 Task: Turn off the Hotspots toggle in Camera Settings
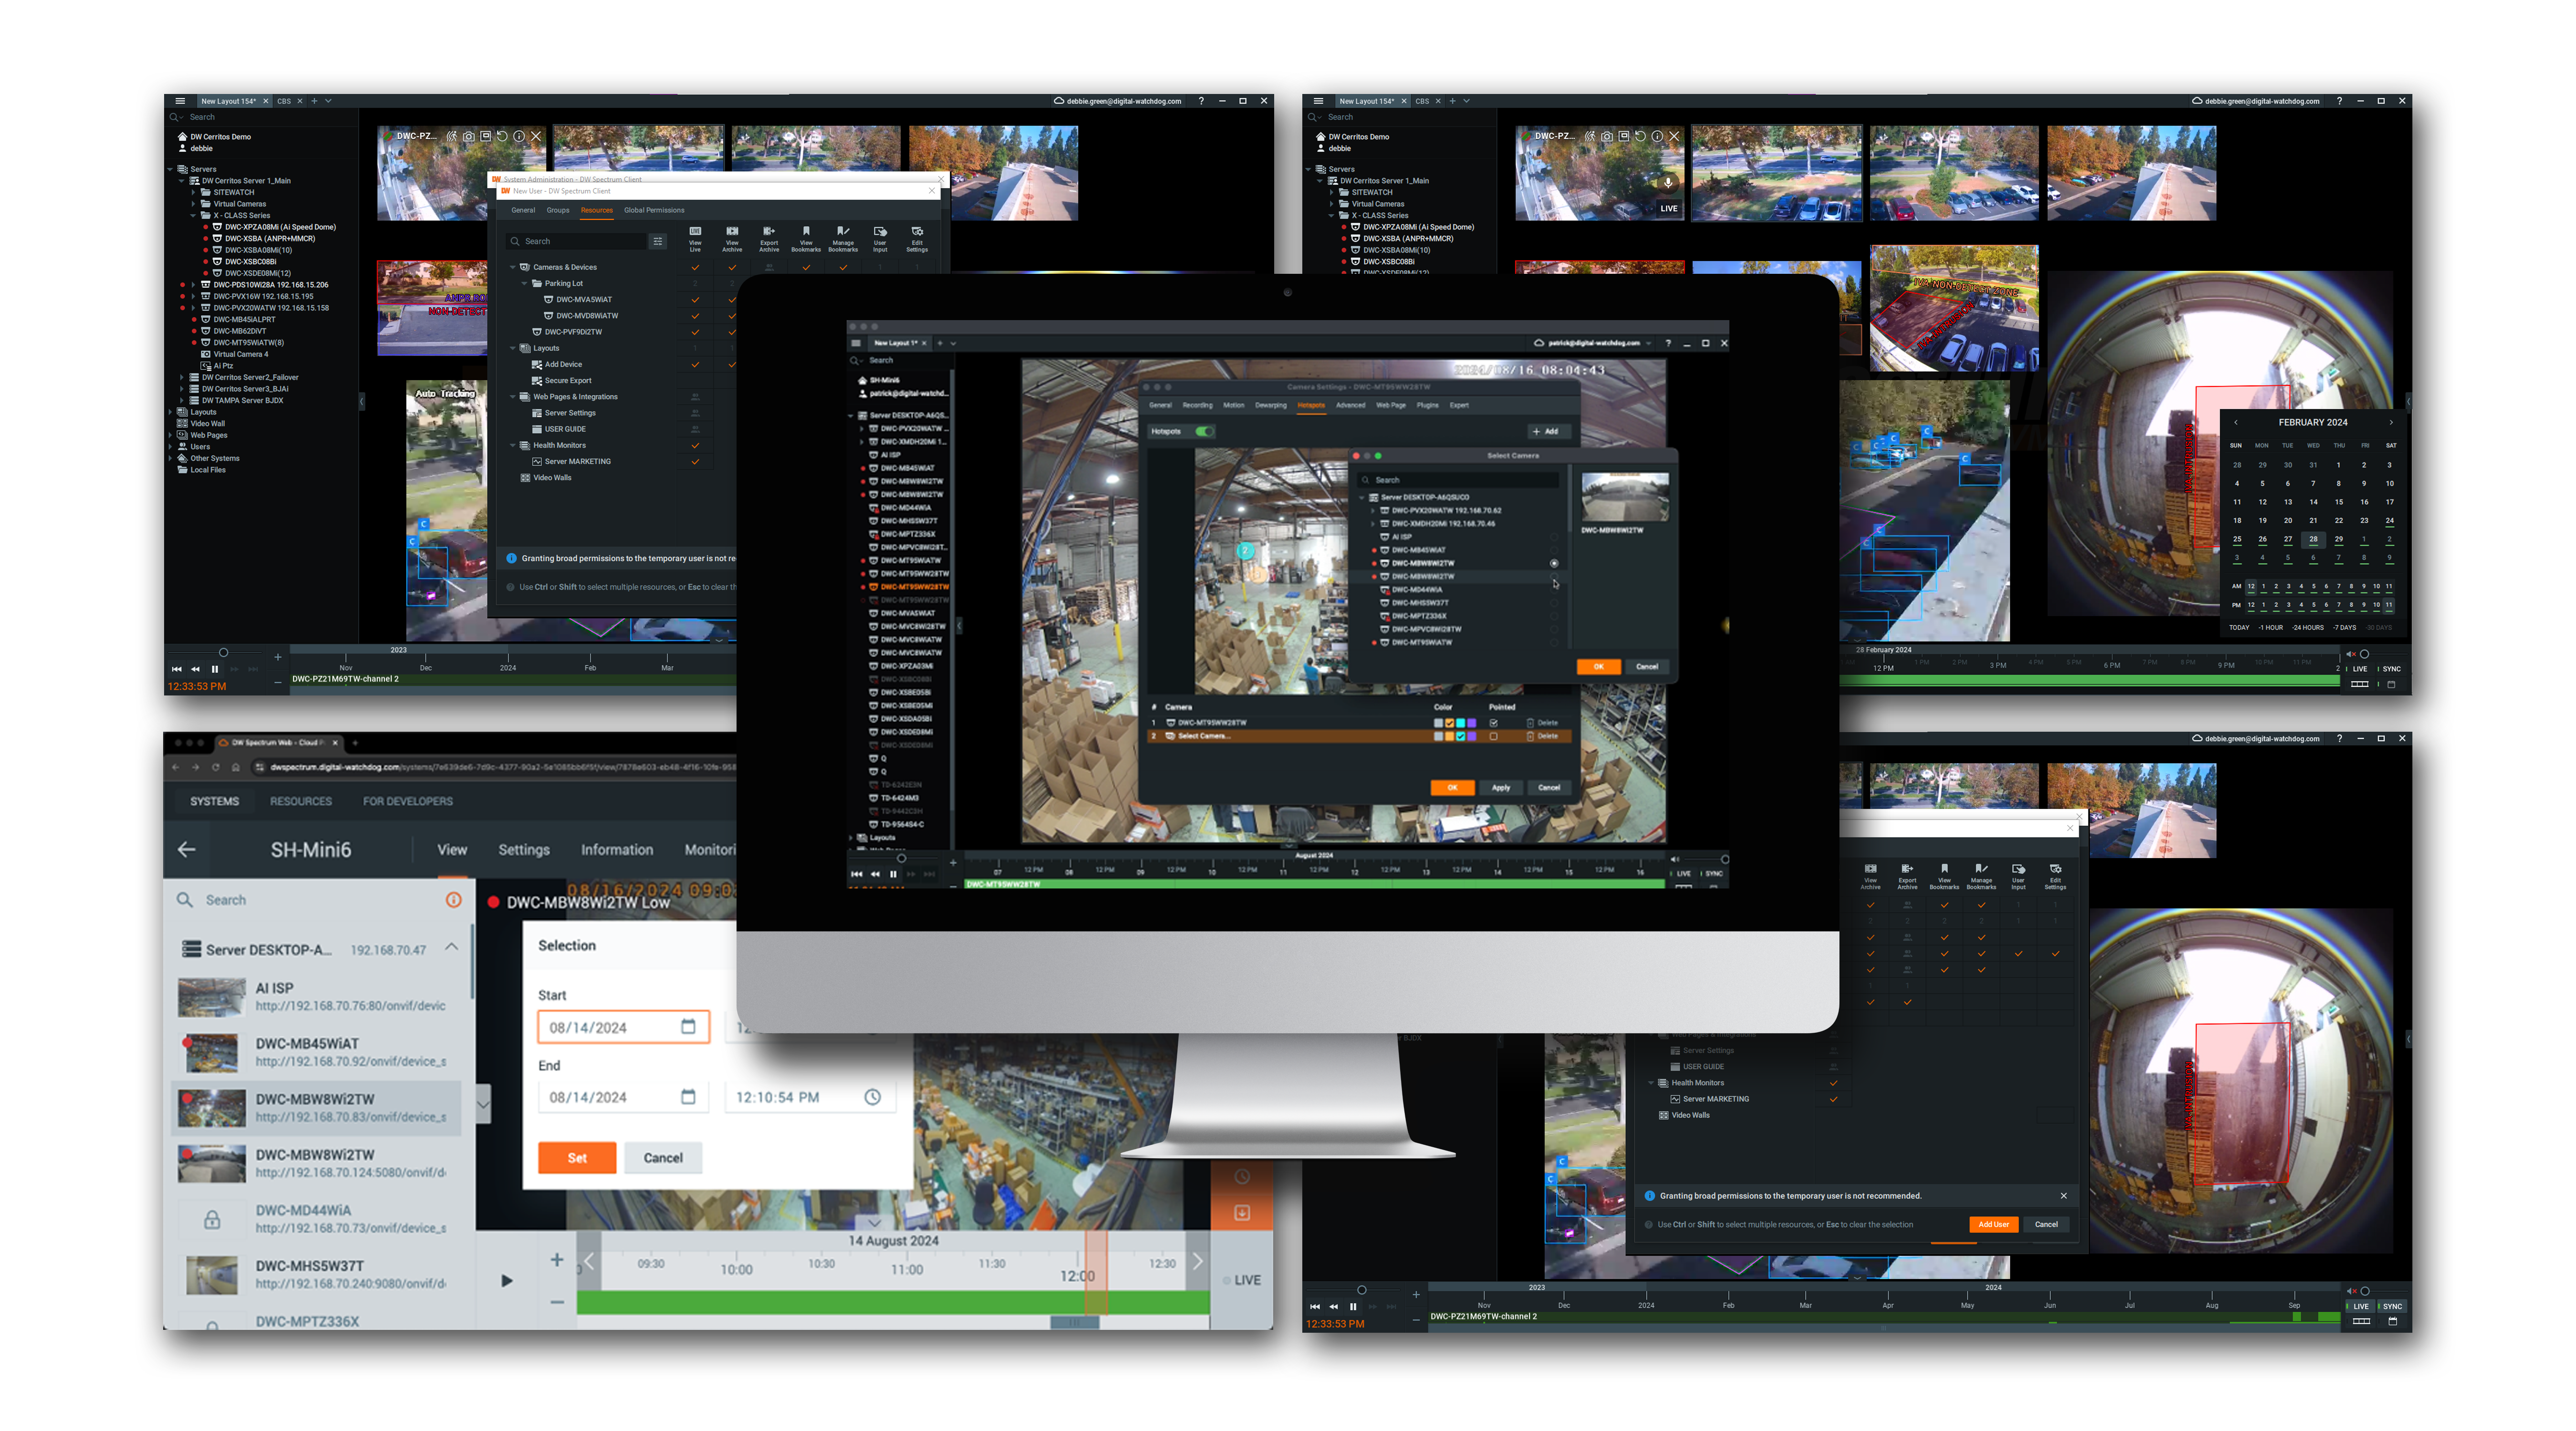1204,431
